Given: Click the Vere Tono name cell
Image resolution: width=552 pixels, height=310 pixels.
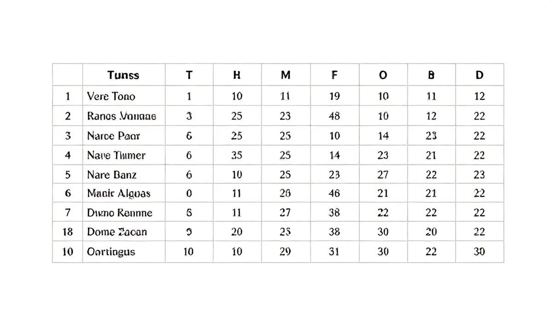Looking at the screenshot, I should click(x=111, y=96).
